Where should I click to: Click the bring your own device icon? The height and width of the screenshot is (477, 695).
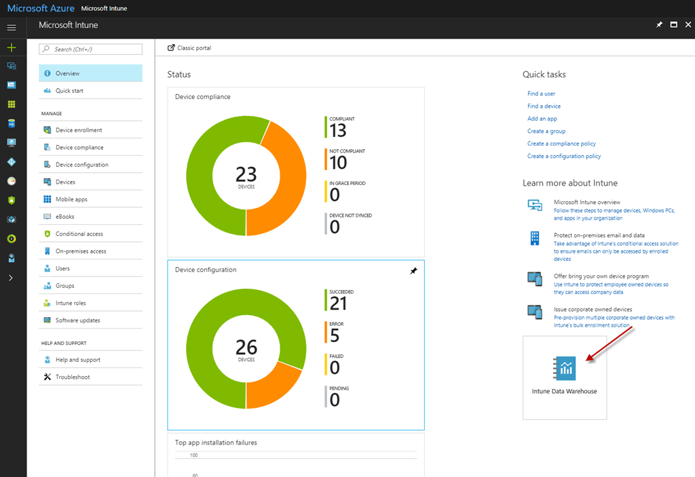coord(535,278)
